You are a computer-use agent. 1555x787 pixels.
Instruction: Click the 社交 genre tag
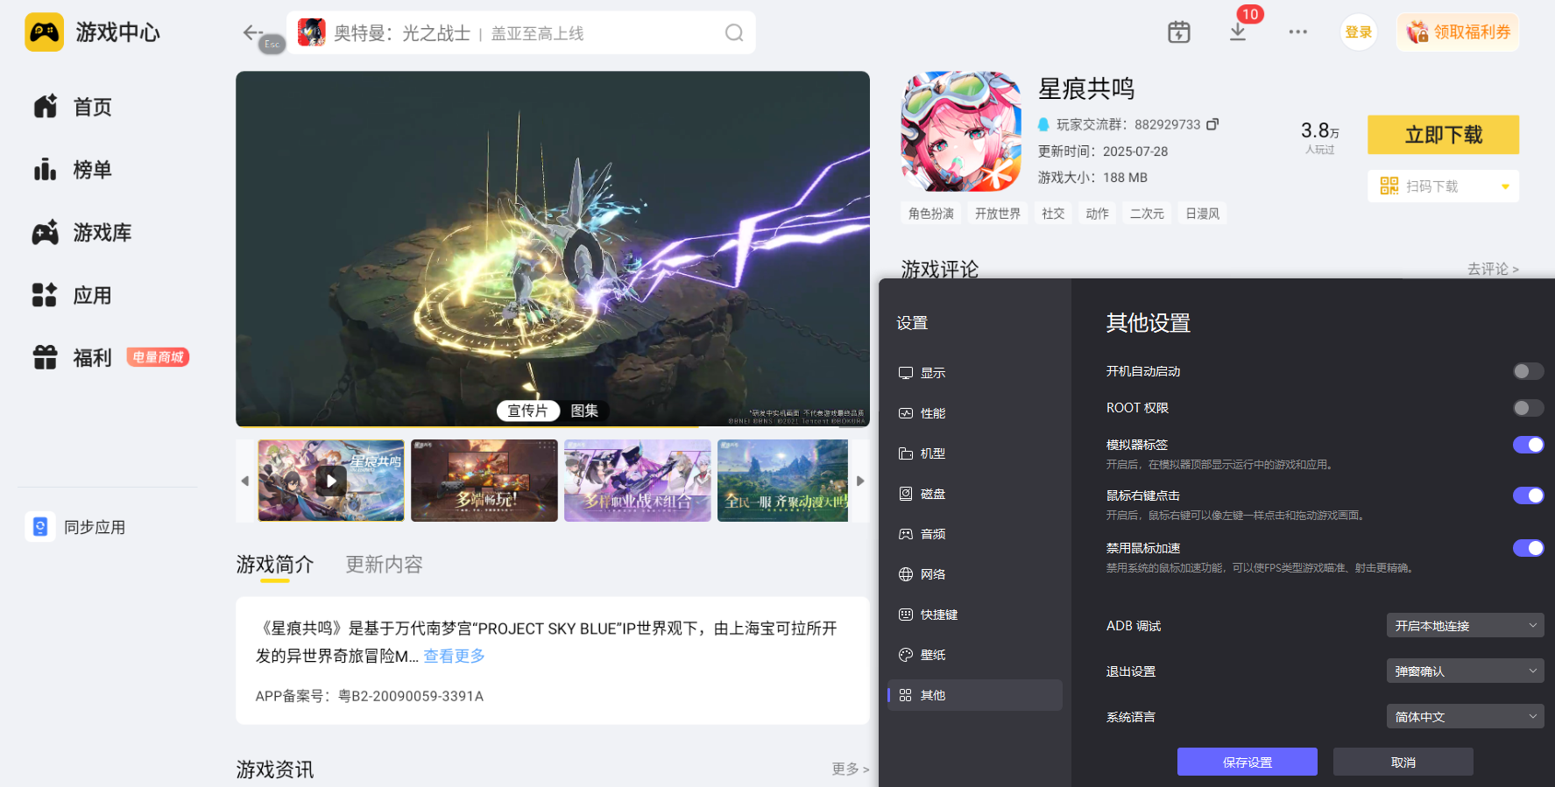pos(1053,214)
